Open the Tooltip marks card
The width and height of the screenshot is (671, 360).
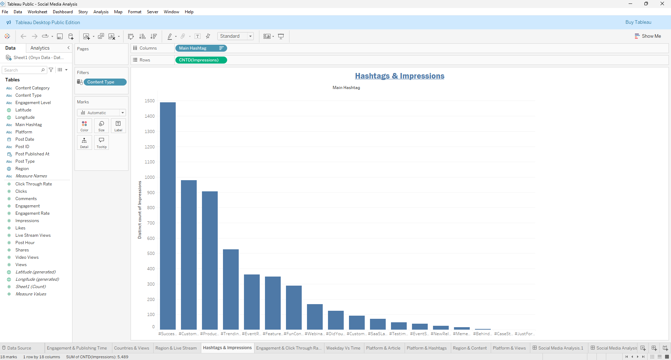pos(102,142)
